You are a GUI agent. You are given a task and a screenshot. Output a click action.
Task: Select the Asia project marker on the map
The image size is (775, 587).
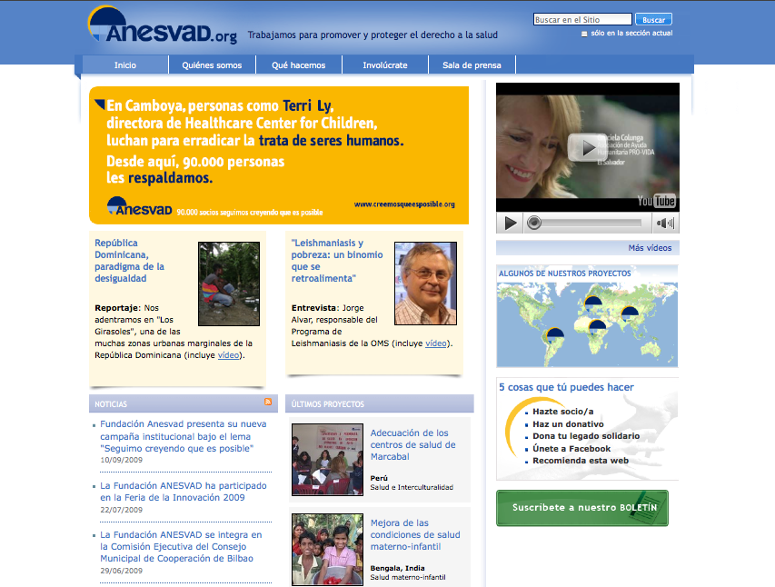click(630, 313)
